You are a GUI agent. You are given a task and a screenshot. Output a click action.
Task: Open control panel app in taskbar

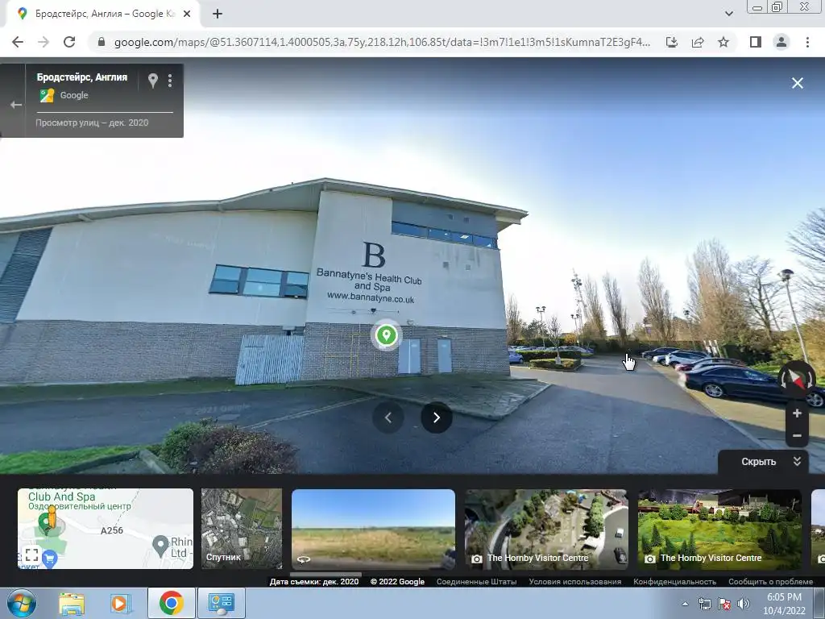(x=221, y=603)
